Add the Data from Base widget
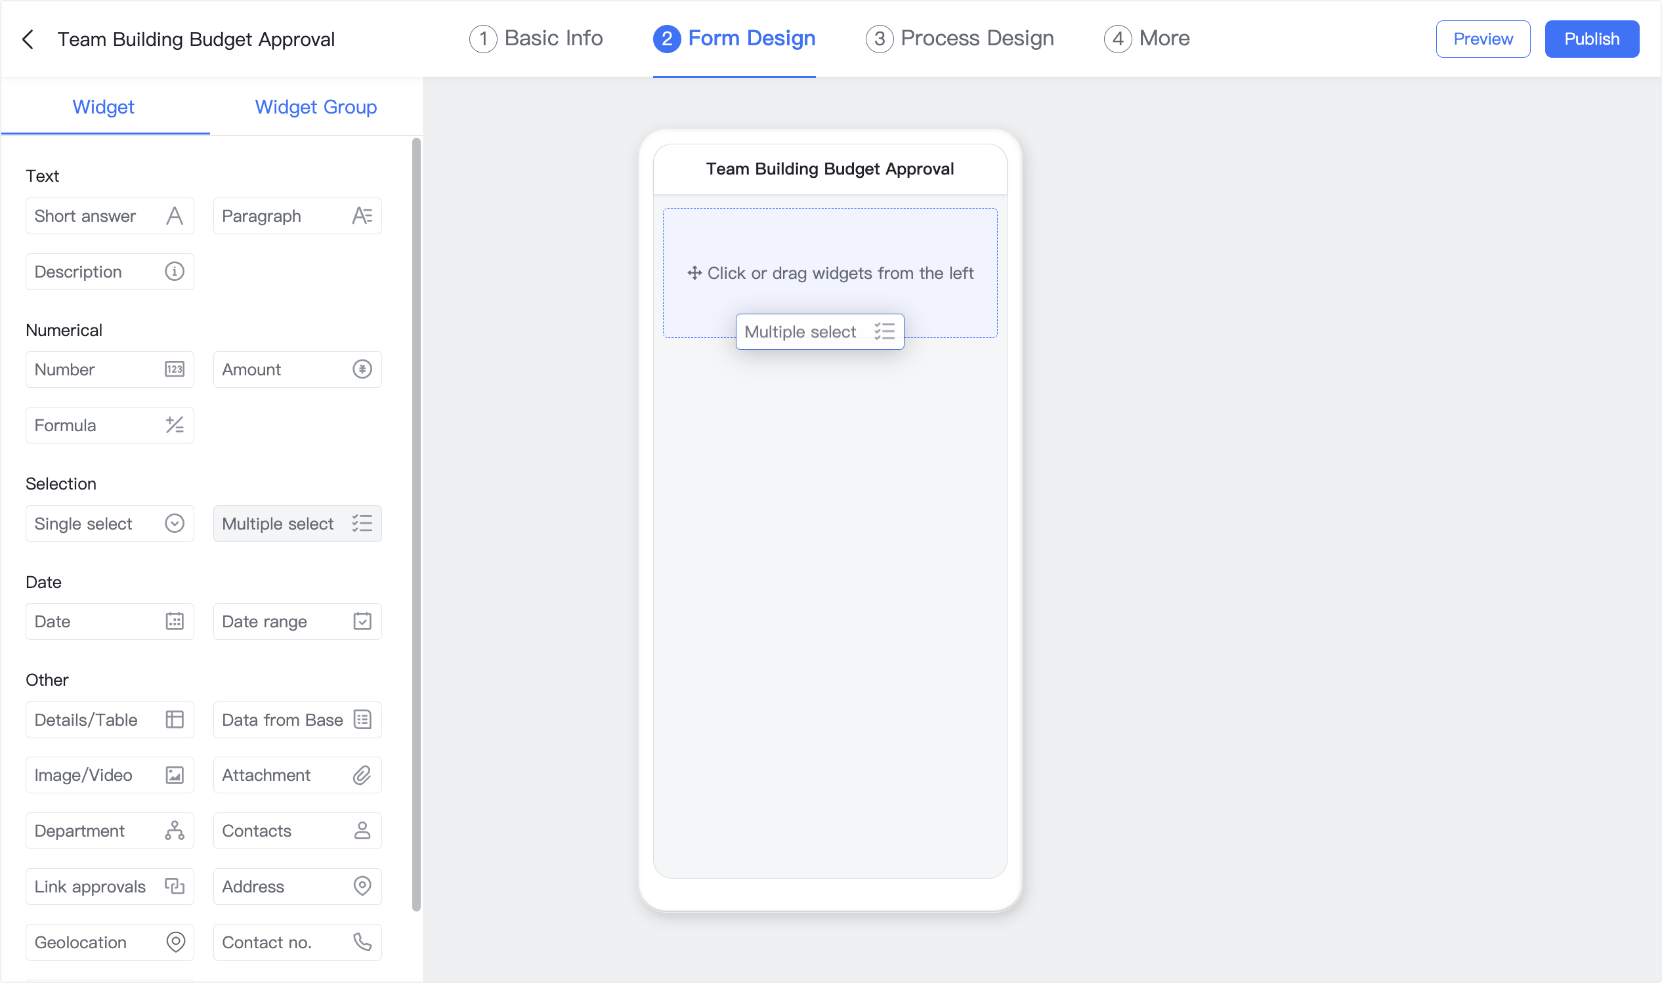 click(x=297, y=719)
